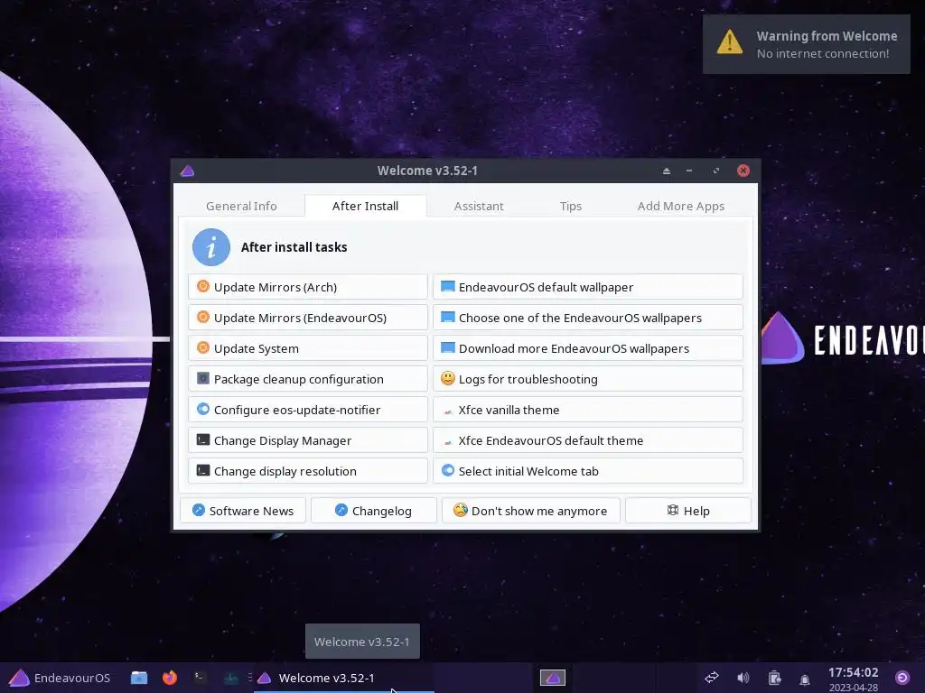
Task: Click the Select initial Welcome tab icon
Action: tap(448, 470)
